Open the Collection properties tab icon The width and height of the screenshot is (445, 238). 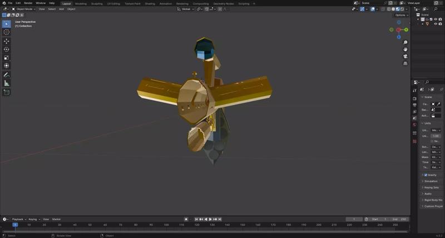tap(414, 133)
